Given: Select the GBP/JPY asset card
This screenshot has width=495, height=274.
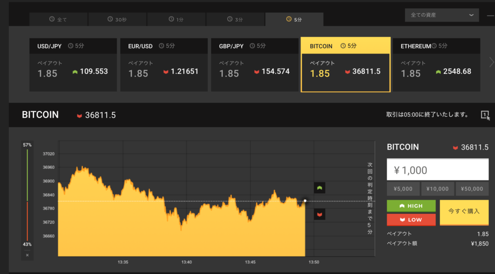Looking at the screenshot, I should pyautogui.click(x=255, y=65).
